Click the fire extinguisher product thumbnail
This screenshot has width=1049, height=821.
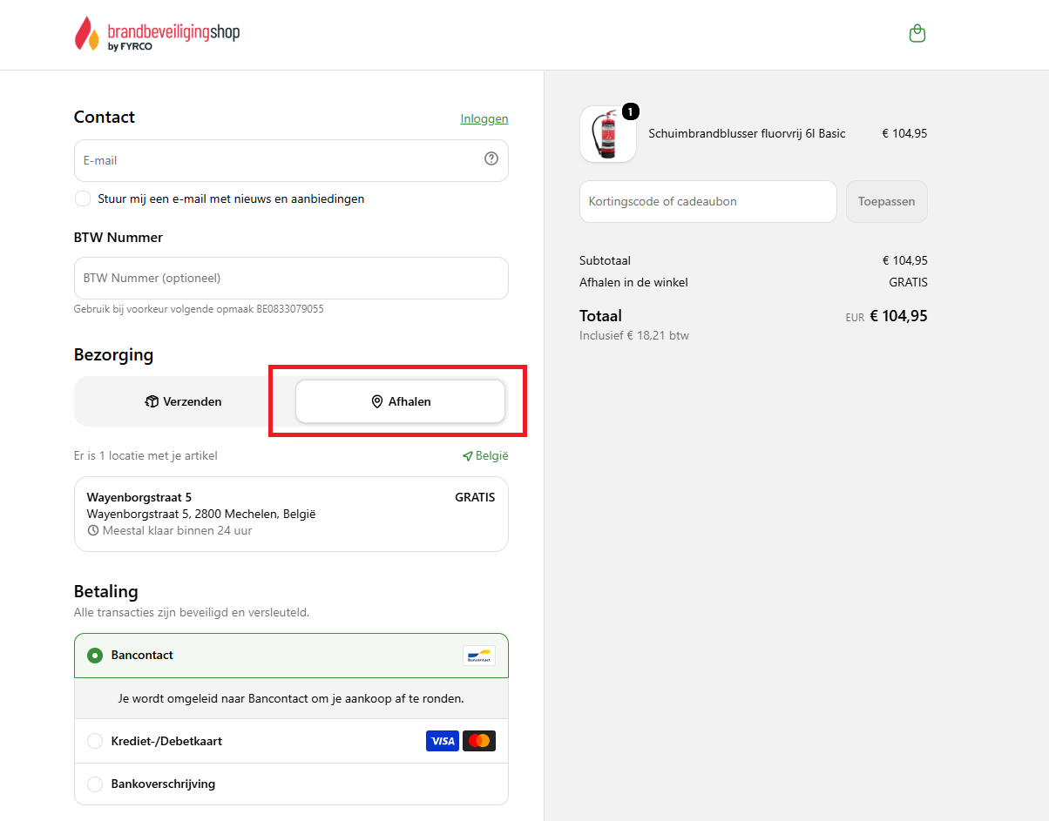607,134
